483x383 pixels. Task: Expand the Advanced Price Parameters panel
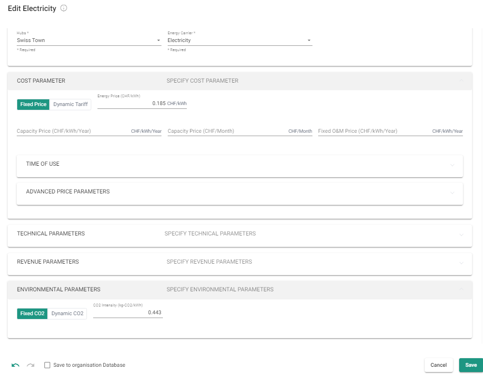click(239, 192)
